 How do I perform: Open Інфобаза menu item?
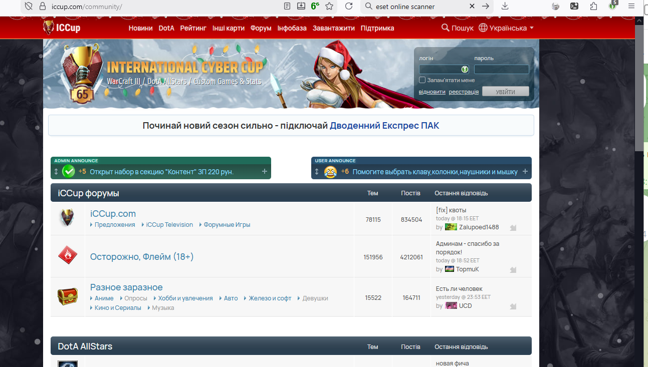coord(292,28)
